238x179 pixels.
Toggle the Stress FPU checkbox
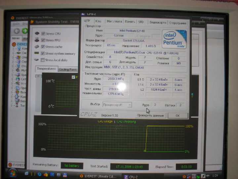43,40
